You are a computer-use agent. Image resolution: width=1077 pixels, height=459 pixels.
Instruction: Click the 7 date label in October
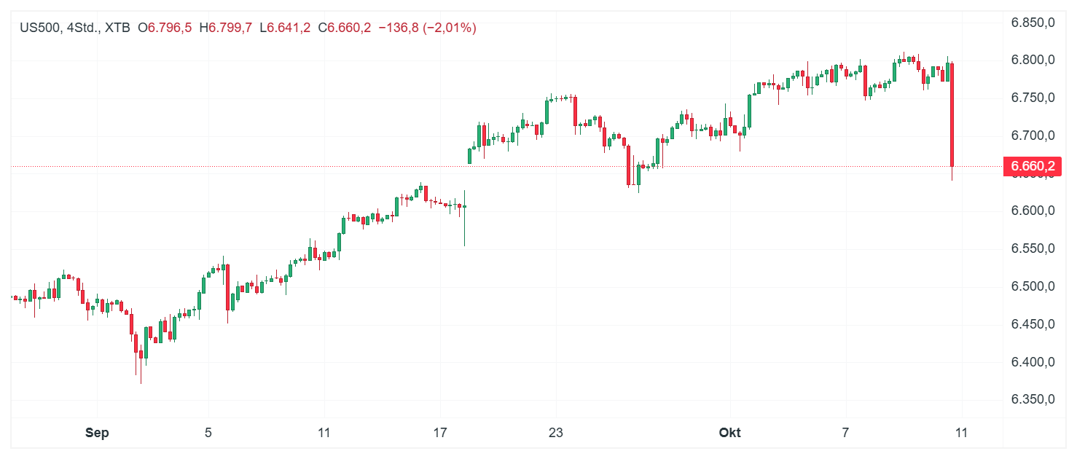[x=845, y=433]
